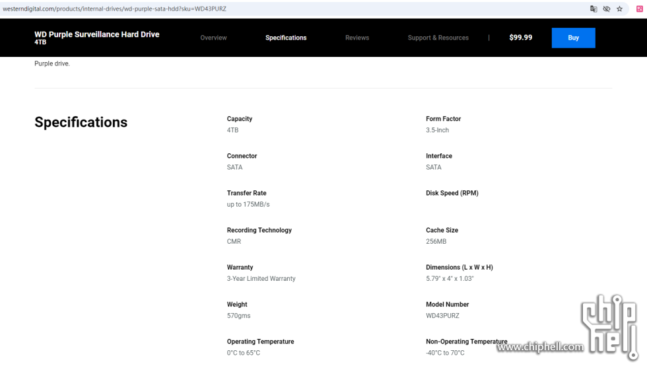Image resolution: width=647 pixels, height=370 pixels.
Task: Click the Disk Speed (RPM) label
Action: click(x=452, y=193)
